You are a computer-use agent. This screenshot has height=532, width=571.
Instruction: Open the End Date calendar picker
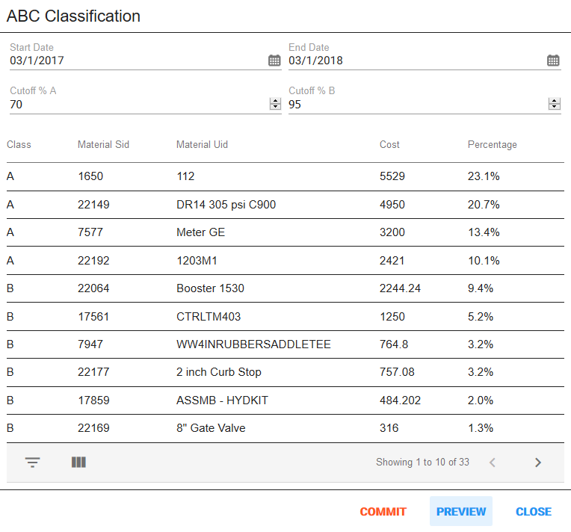coord(553,61)
